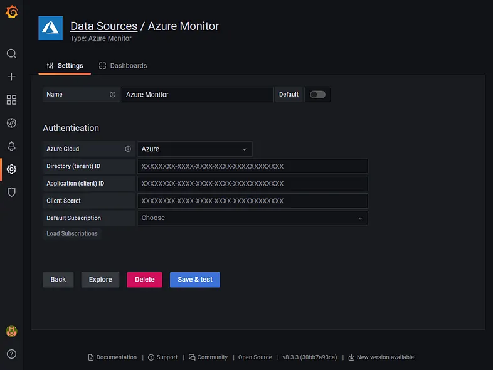
Task: Focus the Directory (tenant) ID field
Action: click(253, 166)
